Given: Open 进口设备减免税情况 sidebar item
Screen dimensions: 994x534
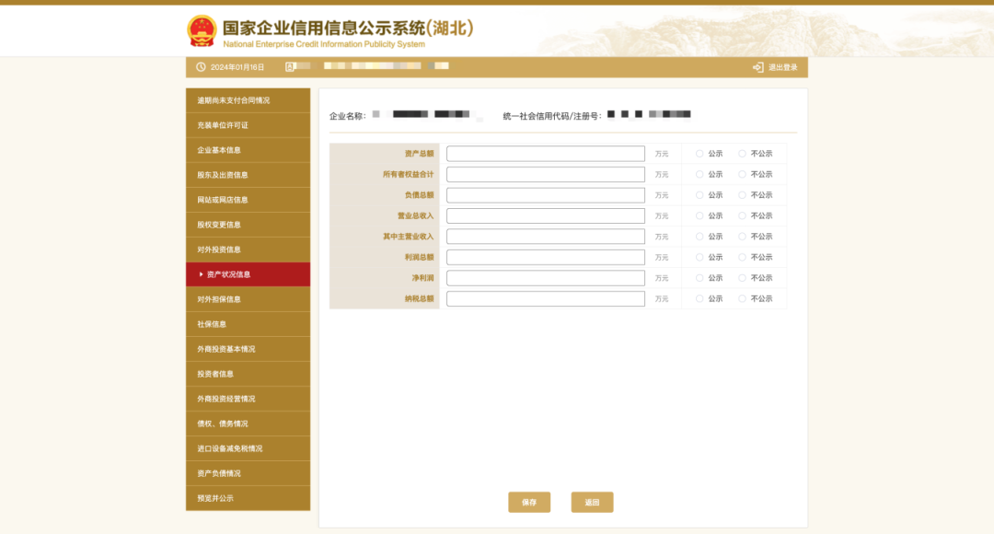Looking at the screenshot, I should 248,448.
